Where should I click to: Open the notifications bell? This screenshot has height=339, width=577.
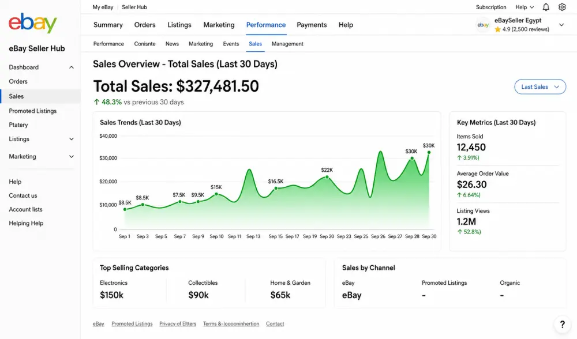click(x=546, y=7)
